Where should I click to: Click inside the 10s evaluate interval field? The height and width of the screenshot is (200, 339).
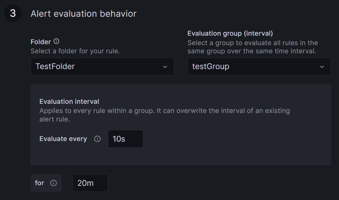pos(125,139)
